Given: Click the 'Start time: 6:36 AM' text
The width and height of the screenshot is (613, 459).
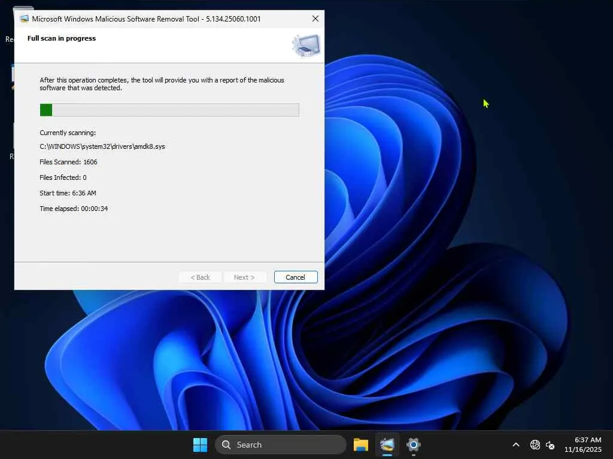Looking at the screenshot, I should point(68,193).
